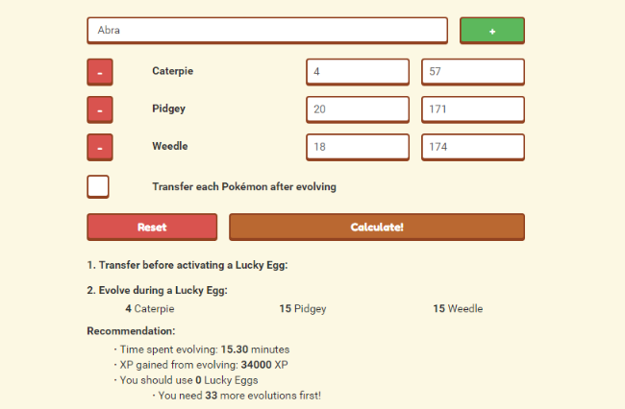Select the Caterpie count field showing 4

tap(358, 72)
